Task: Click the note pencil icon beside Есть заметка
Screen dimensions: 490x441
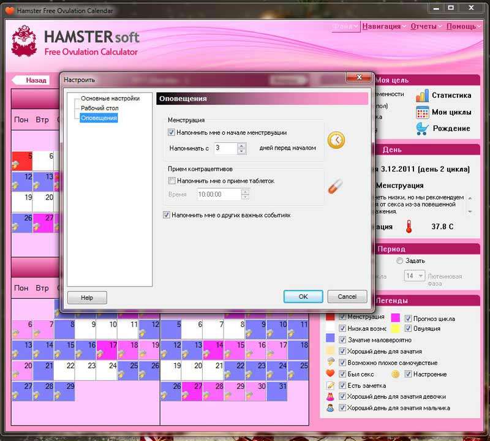Action: (x=330, y=385)
